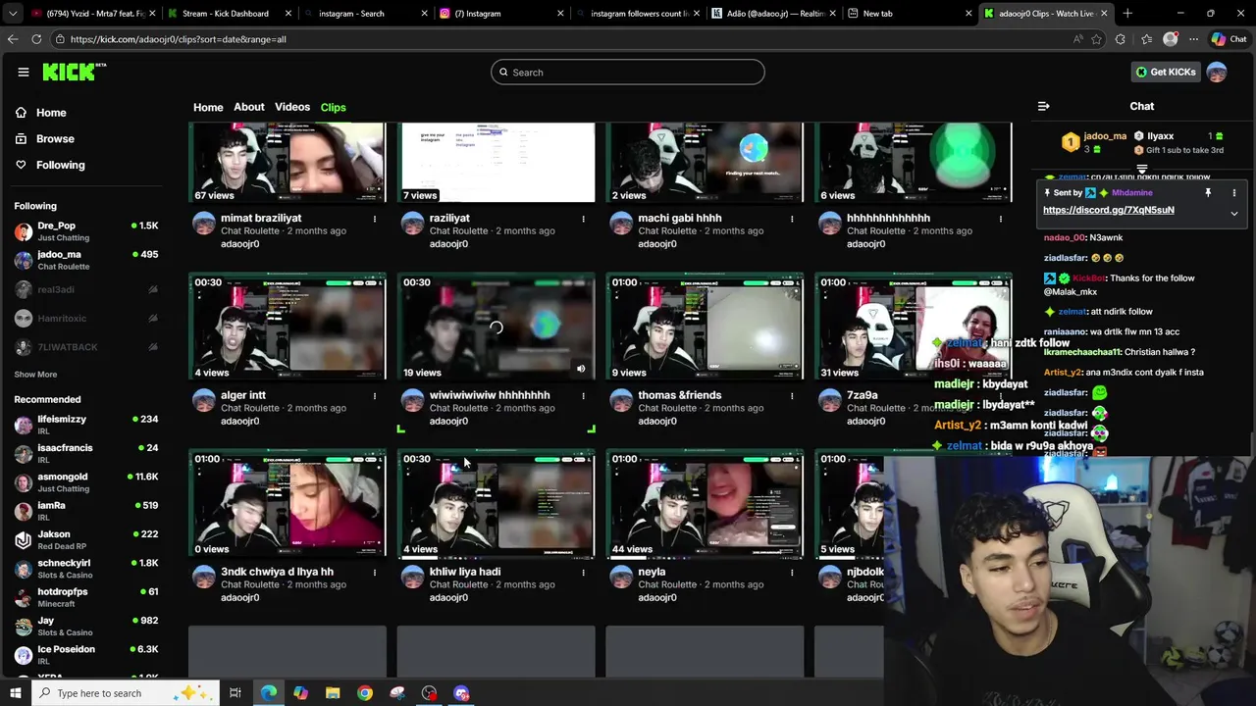This screenshot has width=1256, height=706.
Task: Play the thomas &friends clip thumbnail
Action: point(705,328)
